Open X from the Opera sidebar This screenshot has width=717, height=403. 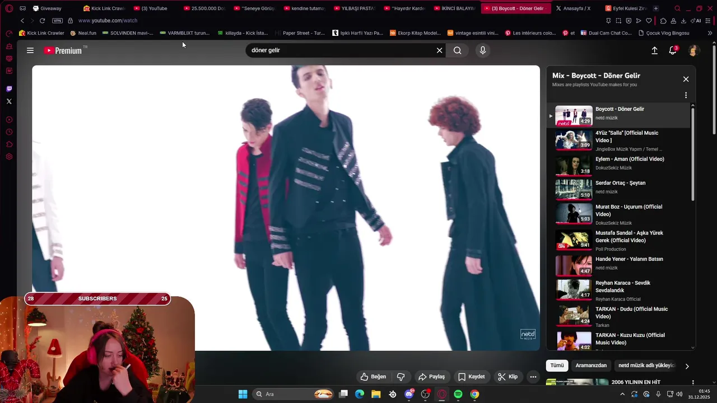pyautogui.click(x=9, y=101)
